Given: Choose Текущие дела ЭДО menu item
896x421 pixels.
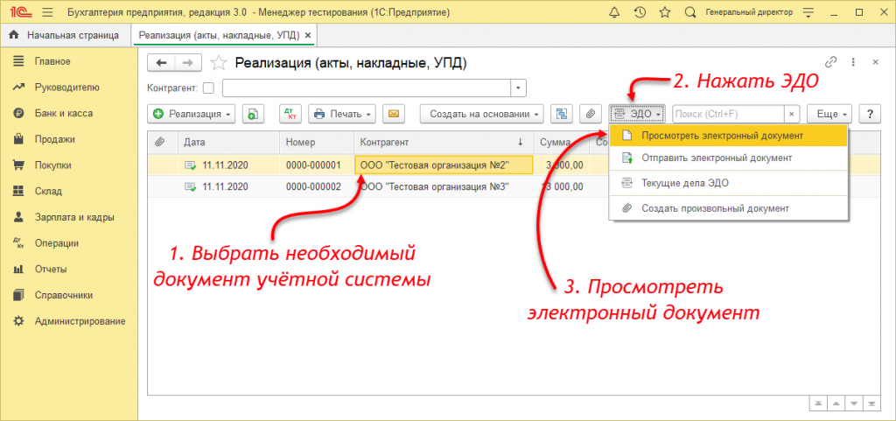Looking at the screenshot, I should point(729,183).
